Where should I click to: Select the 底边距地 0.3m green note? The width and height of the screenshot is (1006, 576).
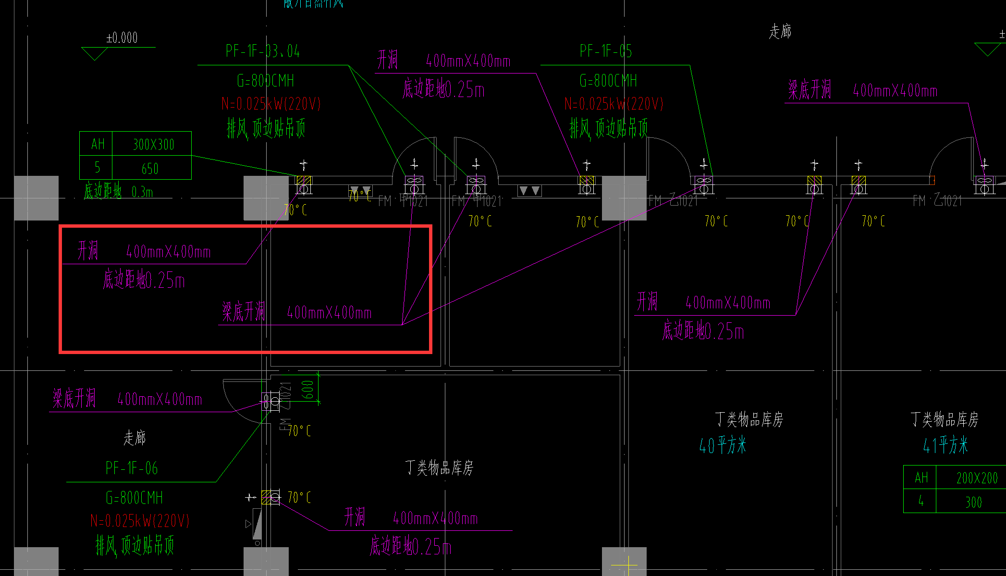(x=119, y=191)
